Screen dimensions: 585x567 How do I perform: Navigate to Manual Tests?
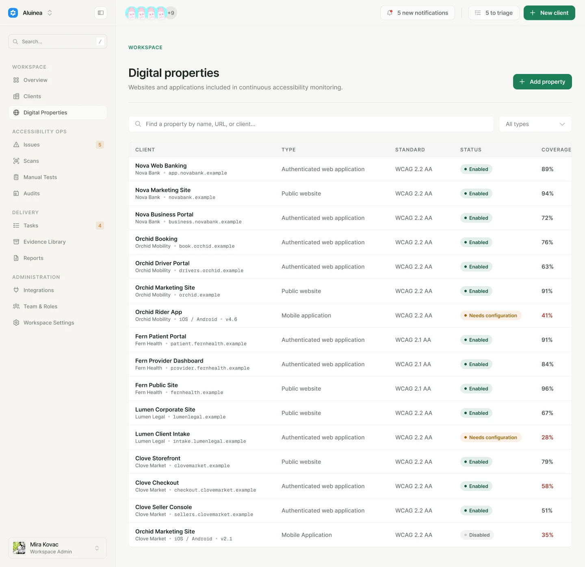(x=57, y=177)
